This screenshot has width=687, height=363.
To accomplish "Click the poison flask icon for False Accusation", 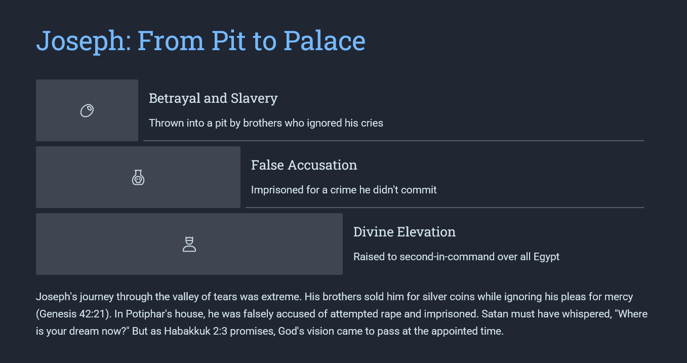I will pyautogui.click(x=138, y=177).
